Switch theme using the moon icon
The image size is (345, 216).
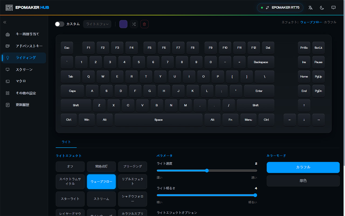coord(322,8)
